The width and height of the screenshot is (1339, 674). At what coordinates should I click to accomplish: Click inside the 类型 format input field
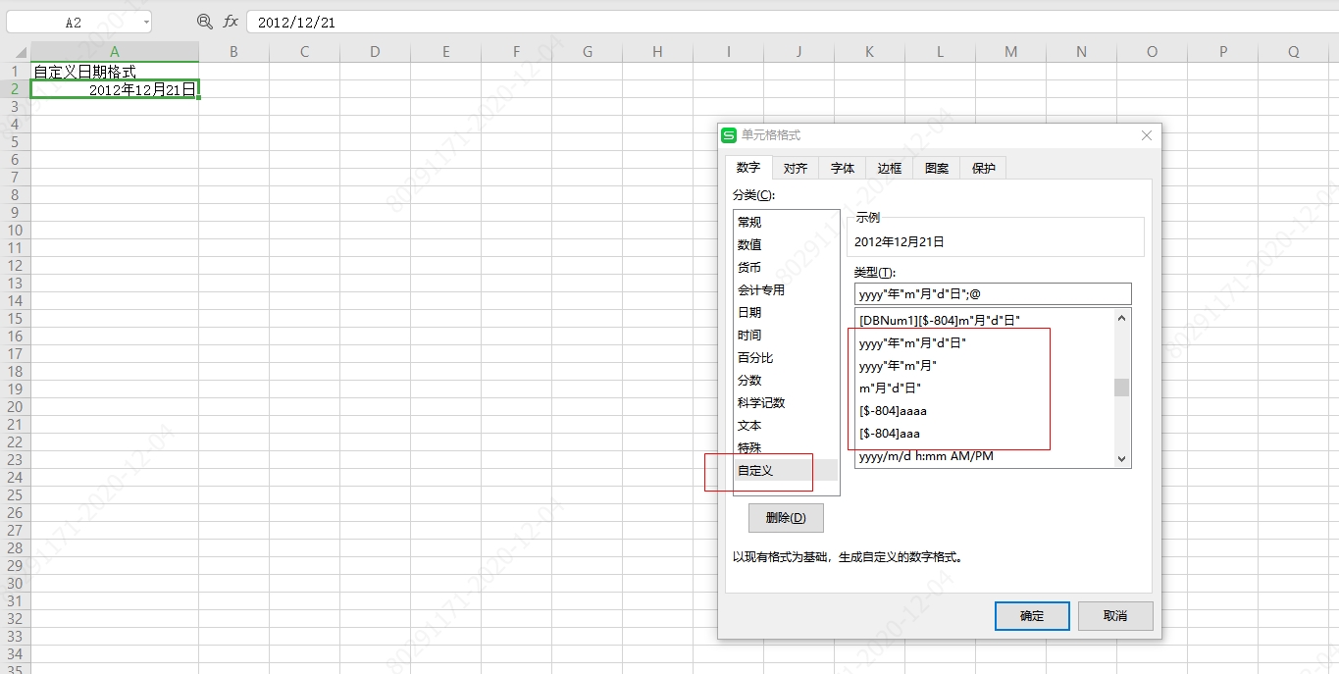coord(991,293)
